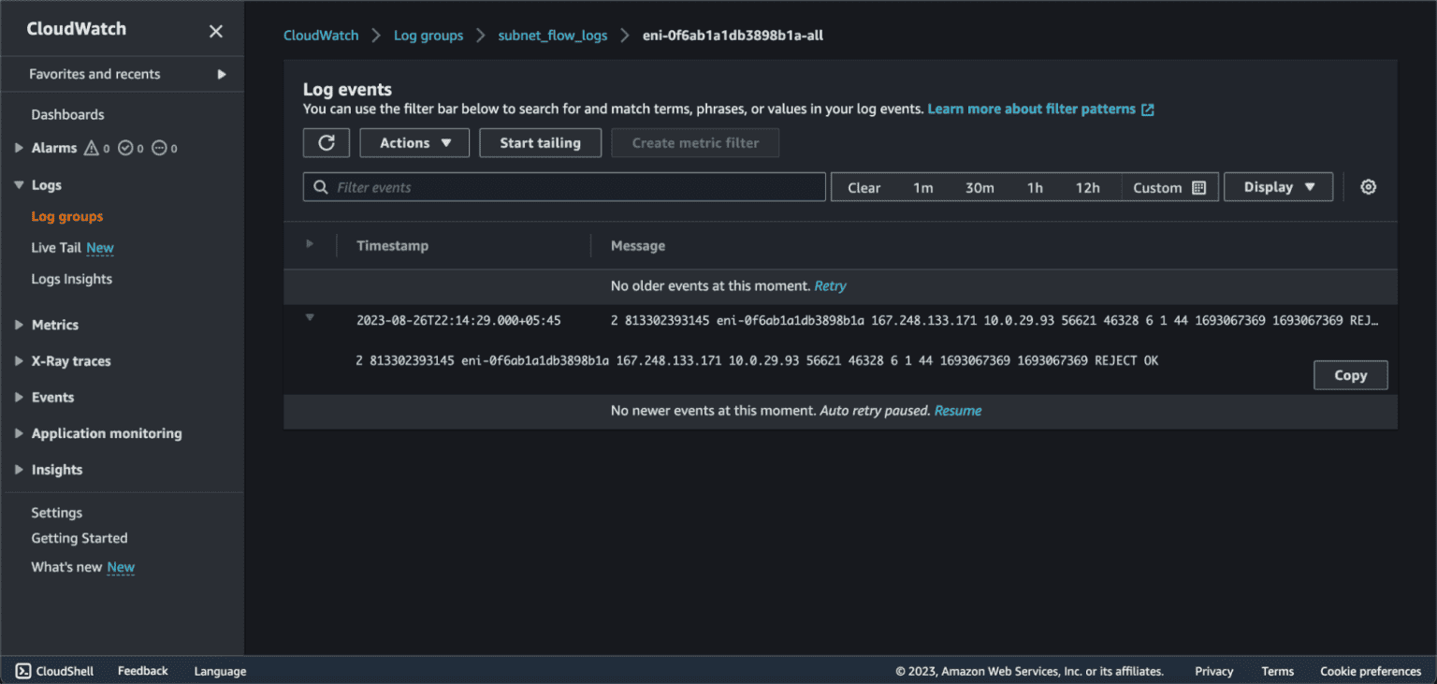Select Logs Insights in the sidebar
The width and height of the screenshot is (1437, 684).
pyautogui.click(x=72, y=279)
